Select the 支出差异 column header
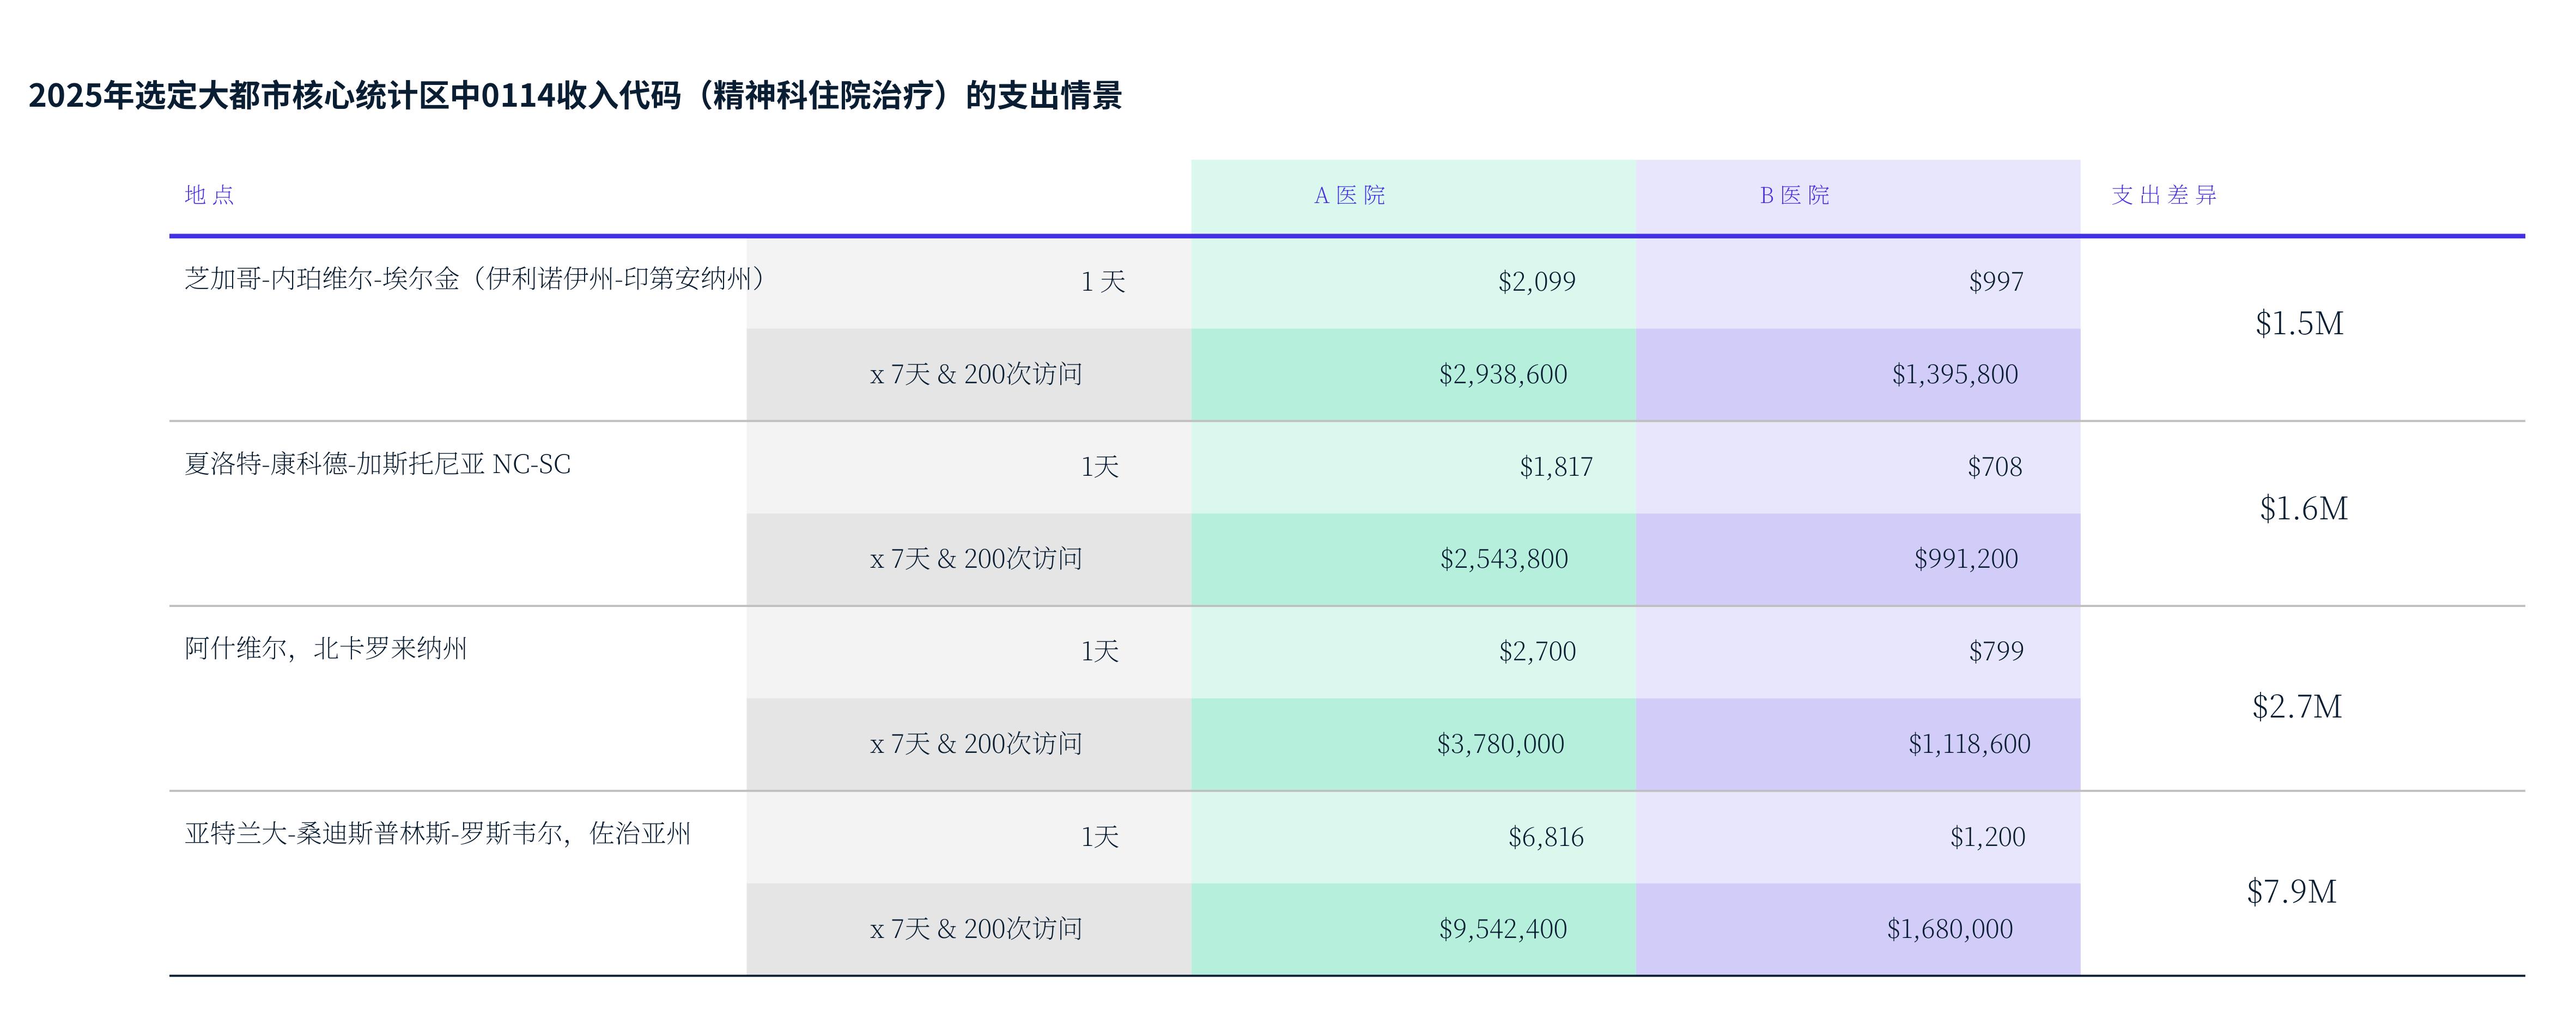 (2164, 196)
